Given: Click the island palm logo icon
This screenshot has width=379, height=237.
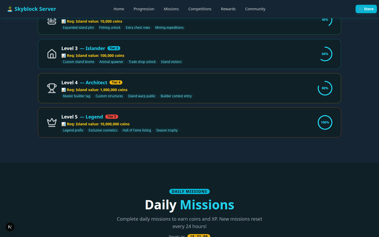Looking at the screenshot, I should pos(10,9).
